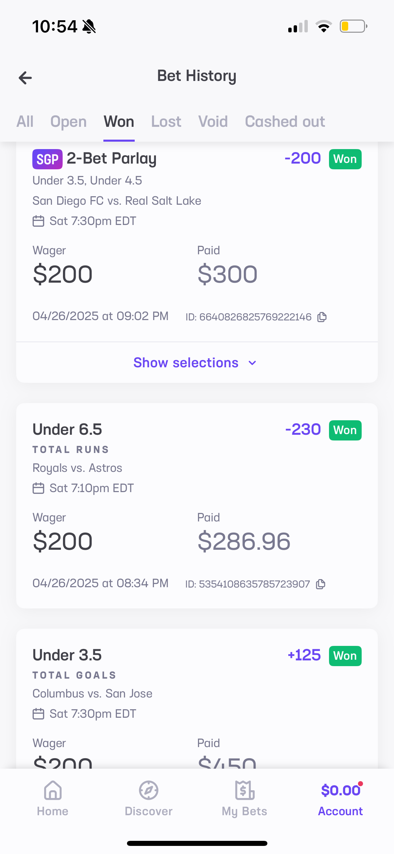Tap the -230 odds on Under 6.5
394x854 pixels.
(303, 430)
